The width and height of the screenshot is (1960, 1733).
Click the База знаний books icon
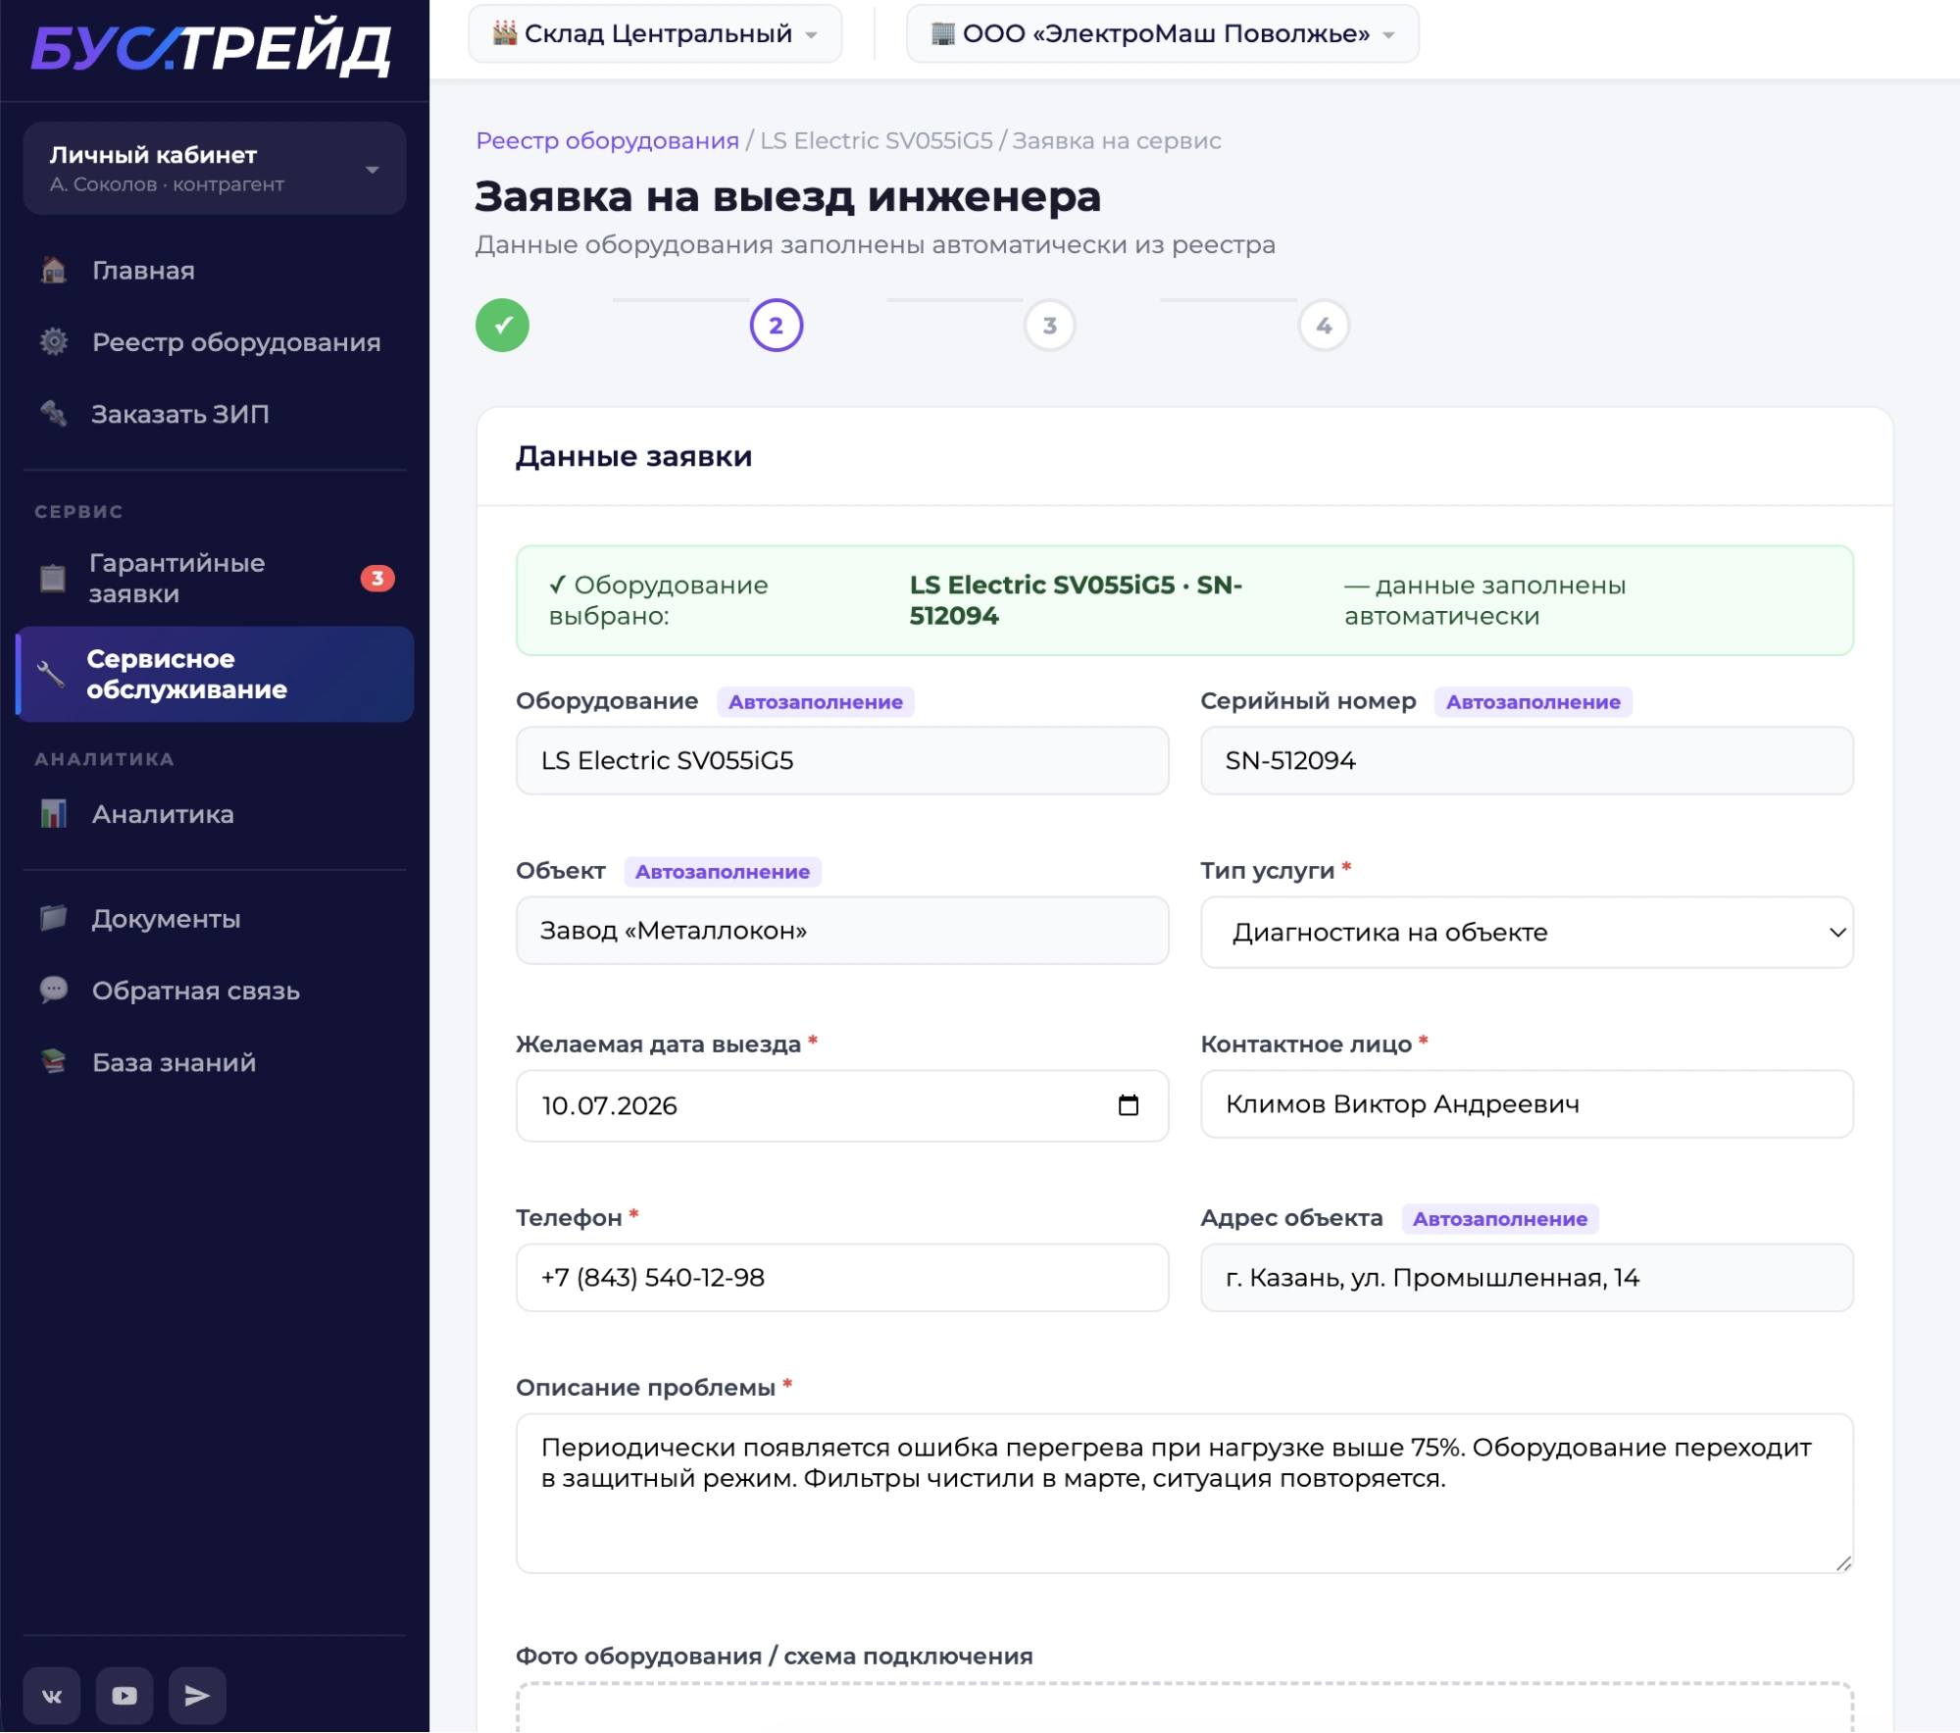[54, 1062]
